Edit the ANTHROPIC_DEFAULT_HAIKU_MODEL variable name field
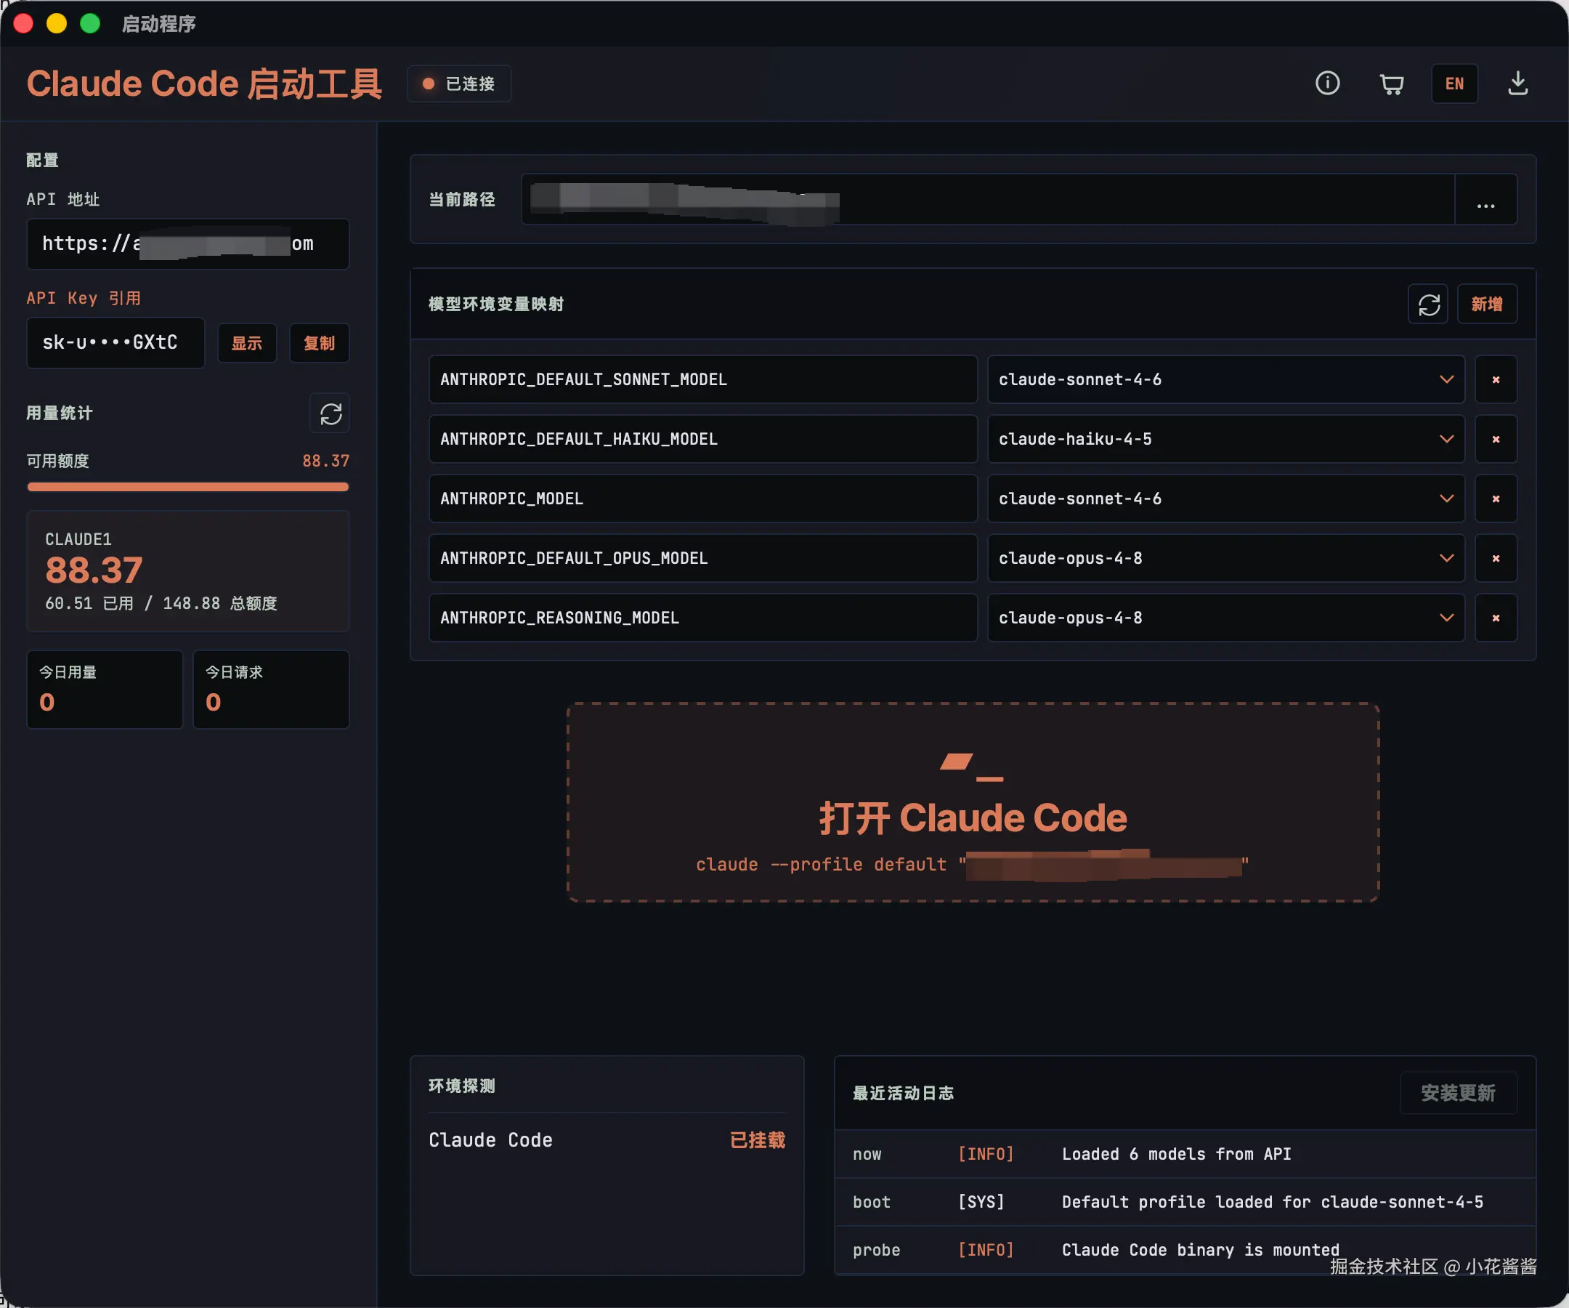The width and height of the screenshot is (1569, 1308). coord(703,440)
